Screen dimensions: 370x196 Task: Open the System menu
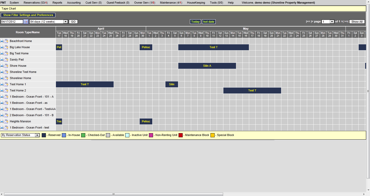point(14,3)
